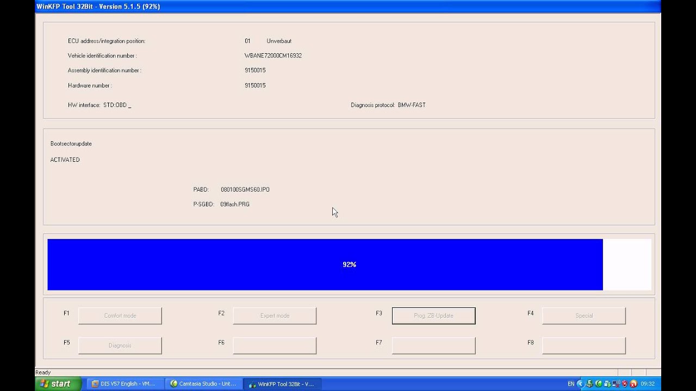This screenshot has height=391, width=696.
Task: Click the Hardware number label
Action: click(x=90, y=85)
